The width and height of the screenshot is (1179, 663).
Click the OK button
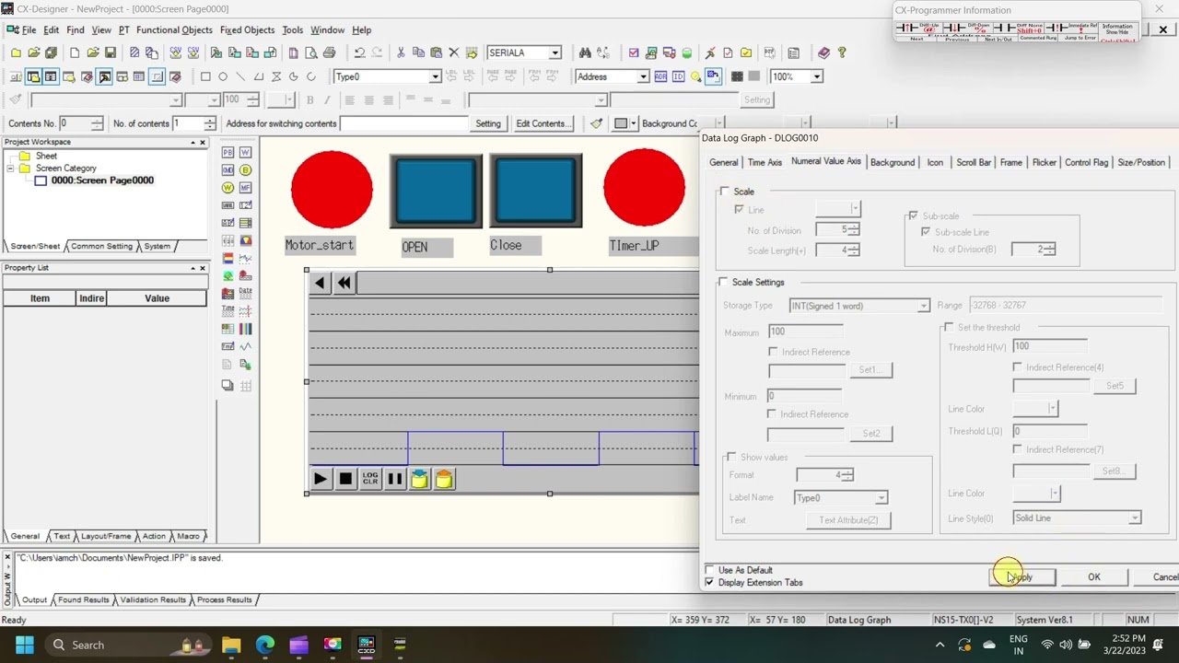[x=1094, y=577]
